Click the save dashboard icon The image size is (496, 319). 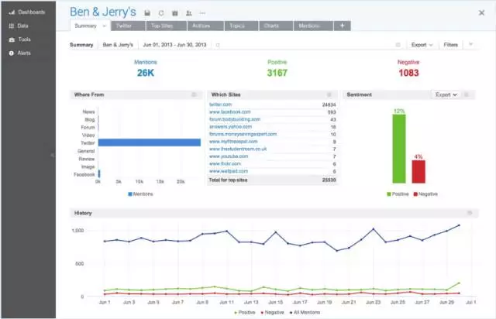click(148, 13)
